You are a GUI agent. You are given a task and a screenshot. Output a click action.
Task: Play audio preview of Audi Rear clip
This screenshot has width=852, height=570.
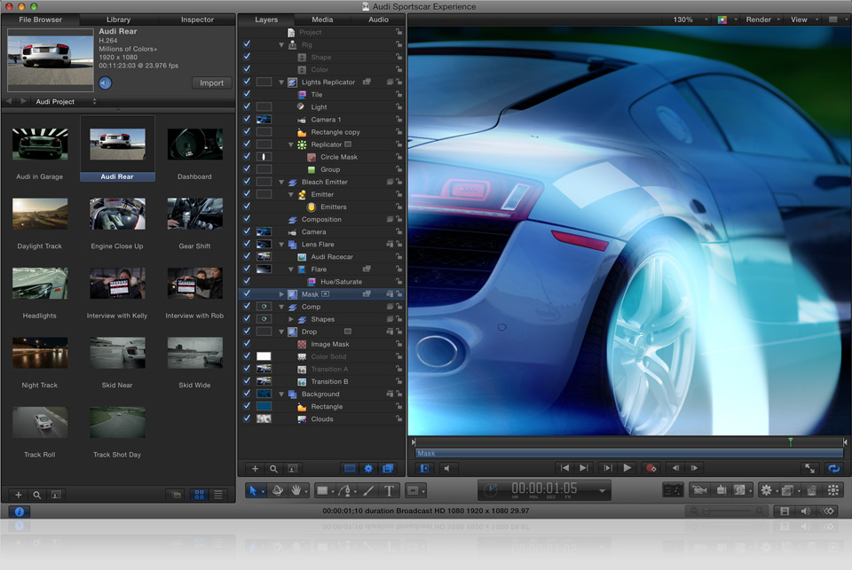pyautogui.click(x=105, y=83)
